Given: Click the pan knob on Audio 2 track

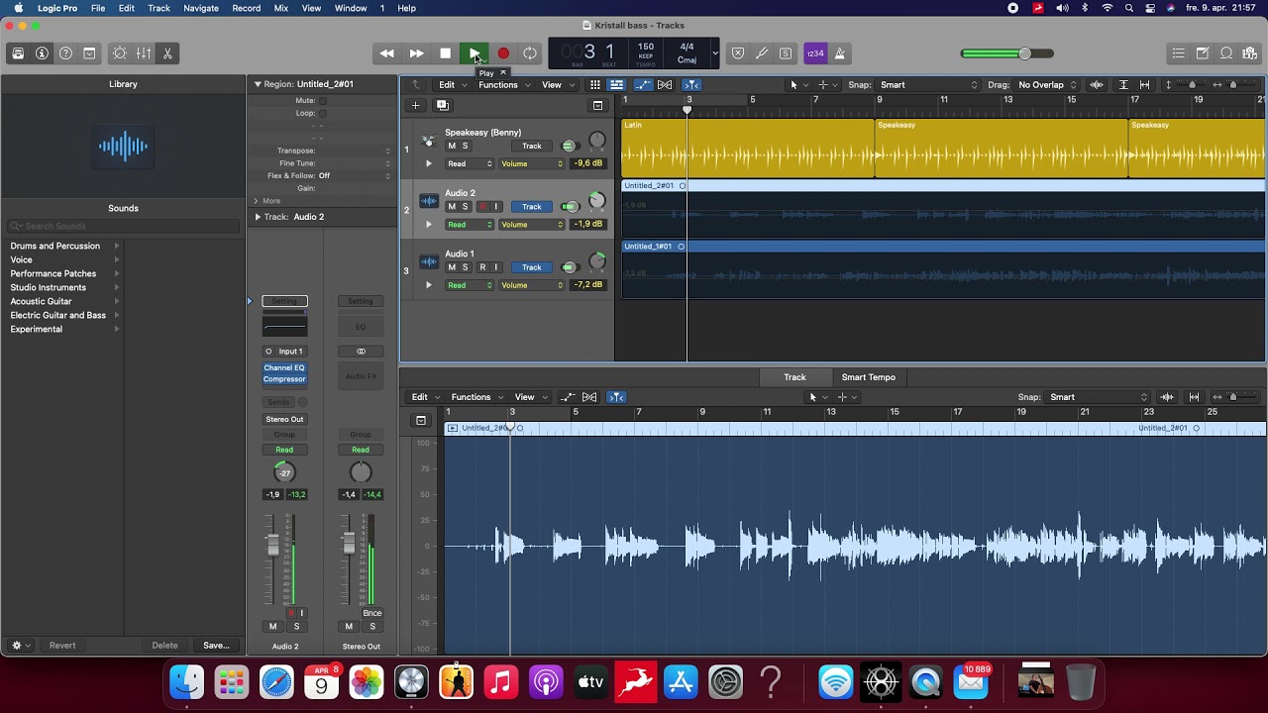Looking at the screenshot, I should 596,201.
